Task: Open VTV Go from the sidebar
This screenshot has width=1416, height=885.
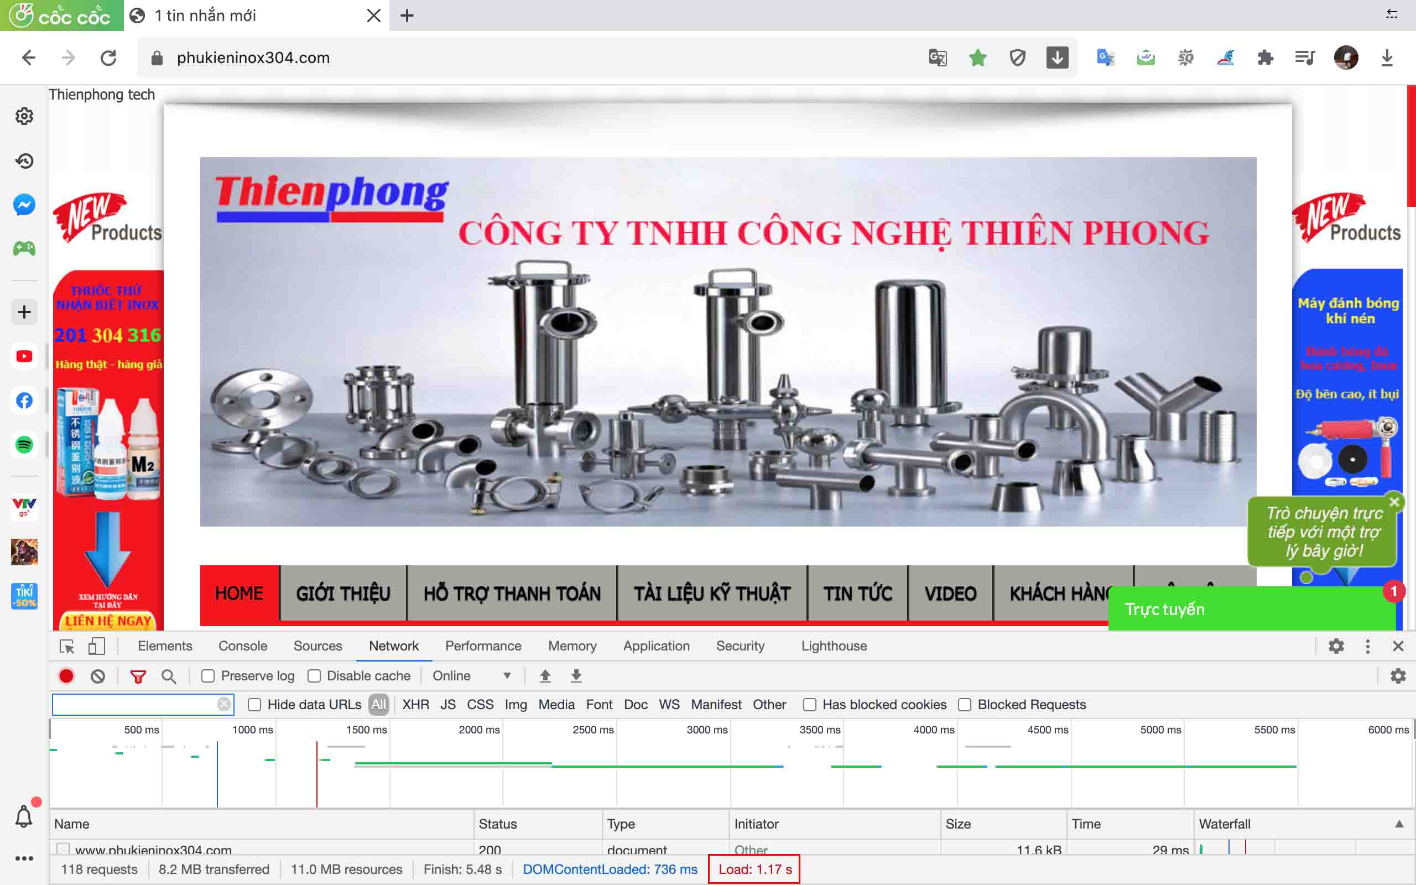Action: [24, 507]
